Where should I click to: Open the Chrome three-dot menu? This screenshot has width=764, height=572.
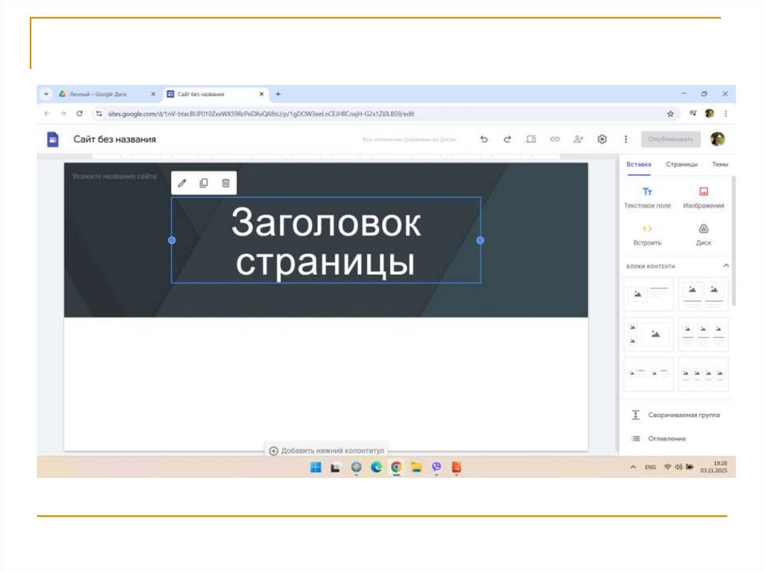[726, 113]
